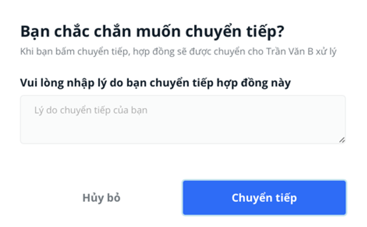Click the placeholder 'Lý do chuyển tiếp của bạn'
Viewport: 367px width, 227px height.
click(91, 110)
